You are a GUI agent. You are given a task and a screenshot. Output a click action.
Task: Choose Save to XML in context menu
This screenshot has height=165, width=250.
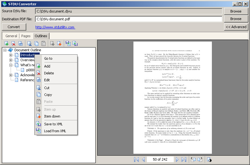tap(56, 124)
